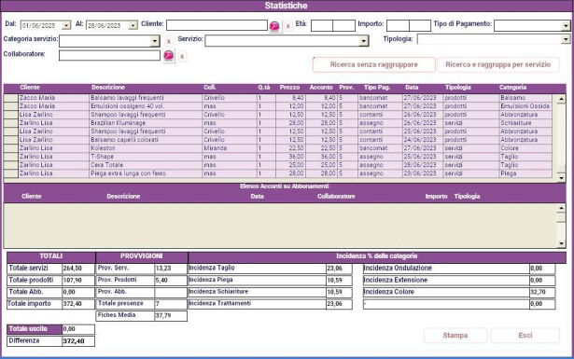This screenshot has width=574, height=359.
Task: Click the Ricerca senza raggruppare button
Action: click(373, 64)
